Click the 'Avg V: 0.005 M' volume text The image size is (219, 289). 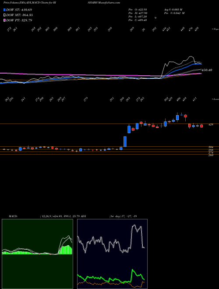(173, 9)
